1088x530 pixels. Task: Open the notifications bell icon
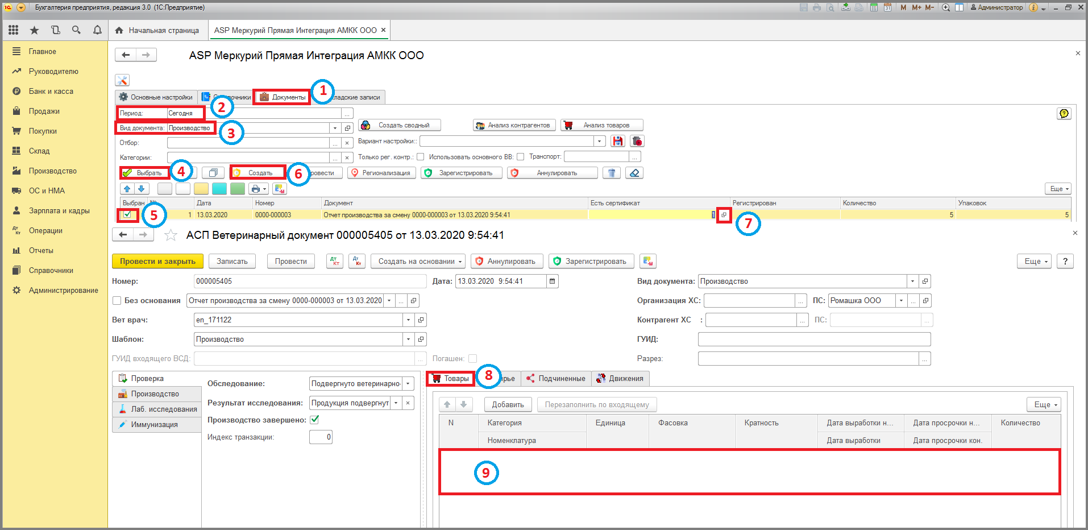point(97,30)
